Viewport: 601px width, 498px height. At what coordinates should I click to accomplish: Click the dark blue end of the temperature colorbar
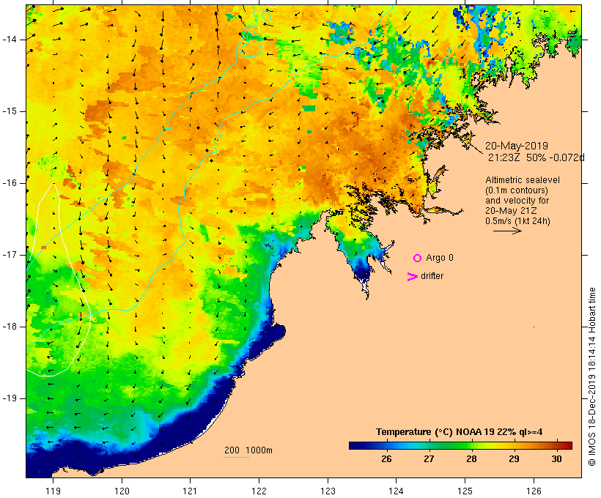pos(353,445)
